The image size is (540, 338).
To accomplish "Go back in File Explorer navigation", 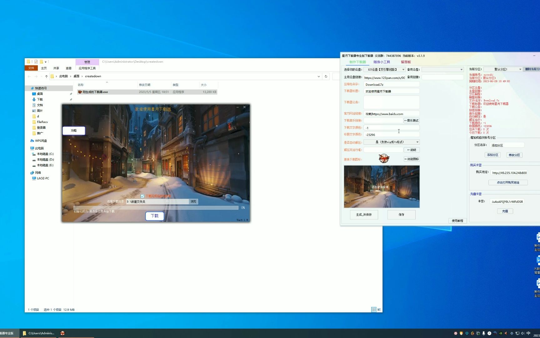I will click(x=29, y=76).
